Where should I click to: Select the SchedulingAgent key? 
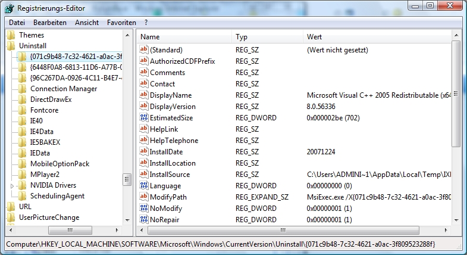57,196
